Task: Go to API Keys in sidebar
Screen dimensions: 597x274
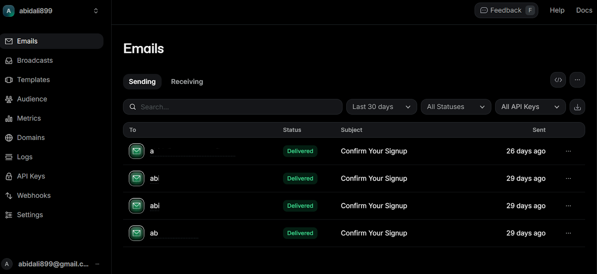Action: (x=31, y=176)
